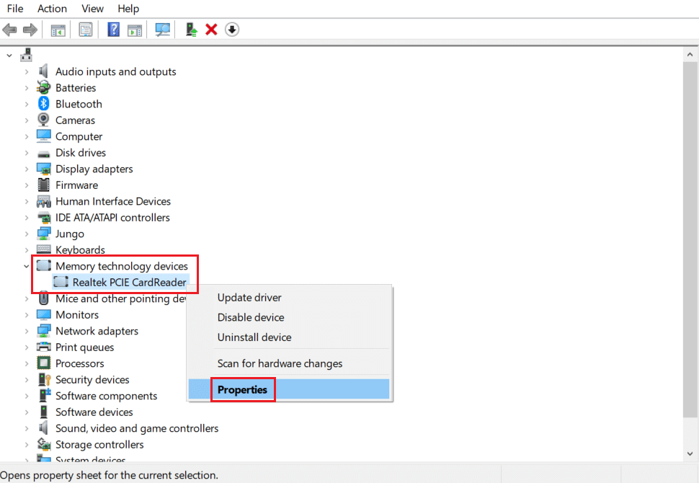The image size is (699, 483).
Task: Choose Properties from the context menu
Action: (x=243, y=389)
